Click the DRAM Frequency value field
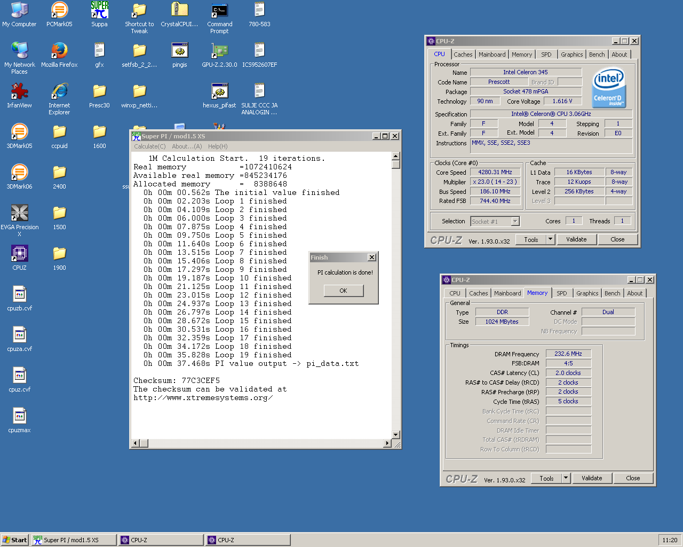 [568, 354]
